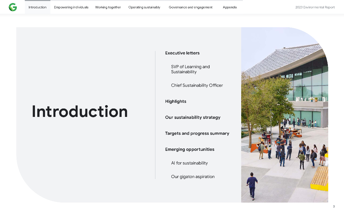Viewport: 344px width, 215px height.
Task: Jump to AI for sustainability
Action: click(x=189, y=163)
